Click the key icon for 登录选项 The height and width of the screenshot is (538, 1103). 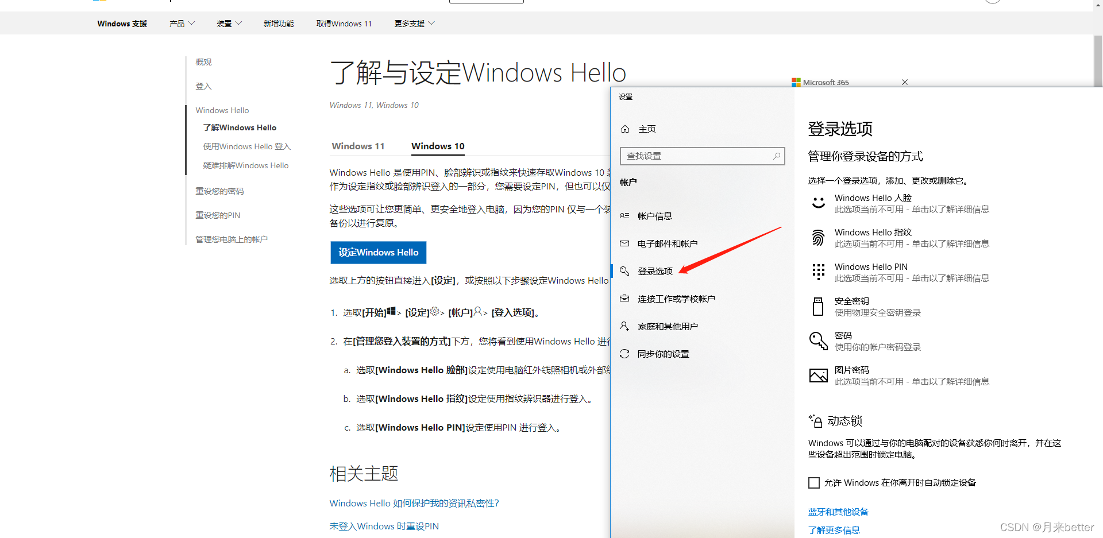click(624, 271)
